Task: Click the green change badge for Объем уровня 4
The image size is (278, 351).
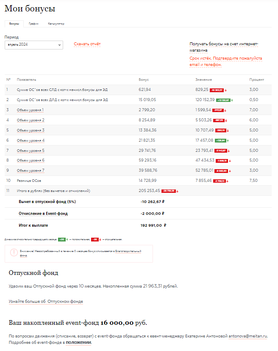Action: click(x=220, y=140)
